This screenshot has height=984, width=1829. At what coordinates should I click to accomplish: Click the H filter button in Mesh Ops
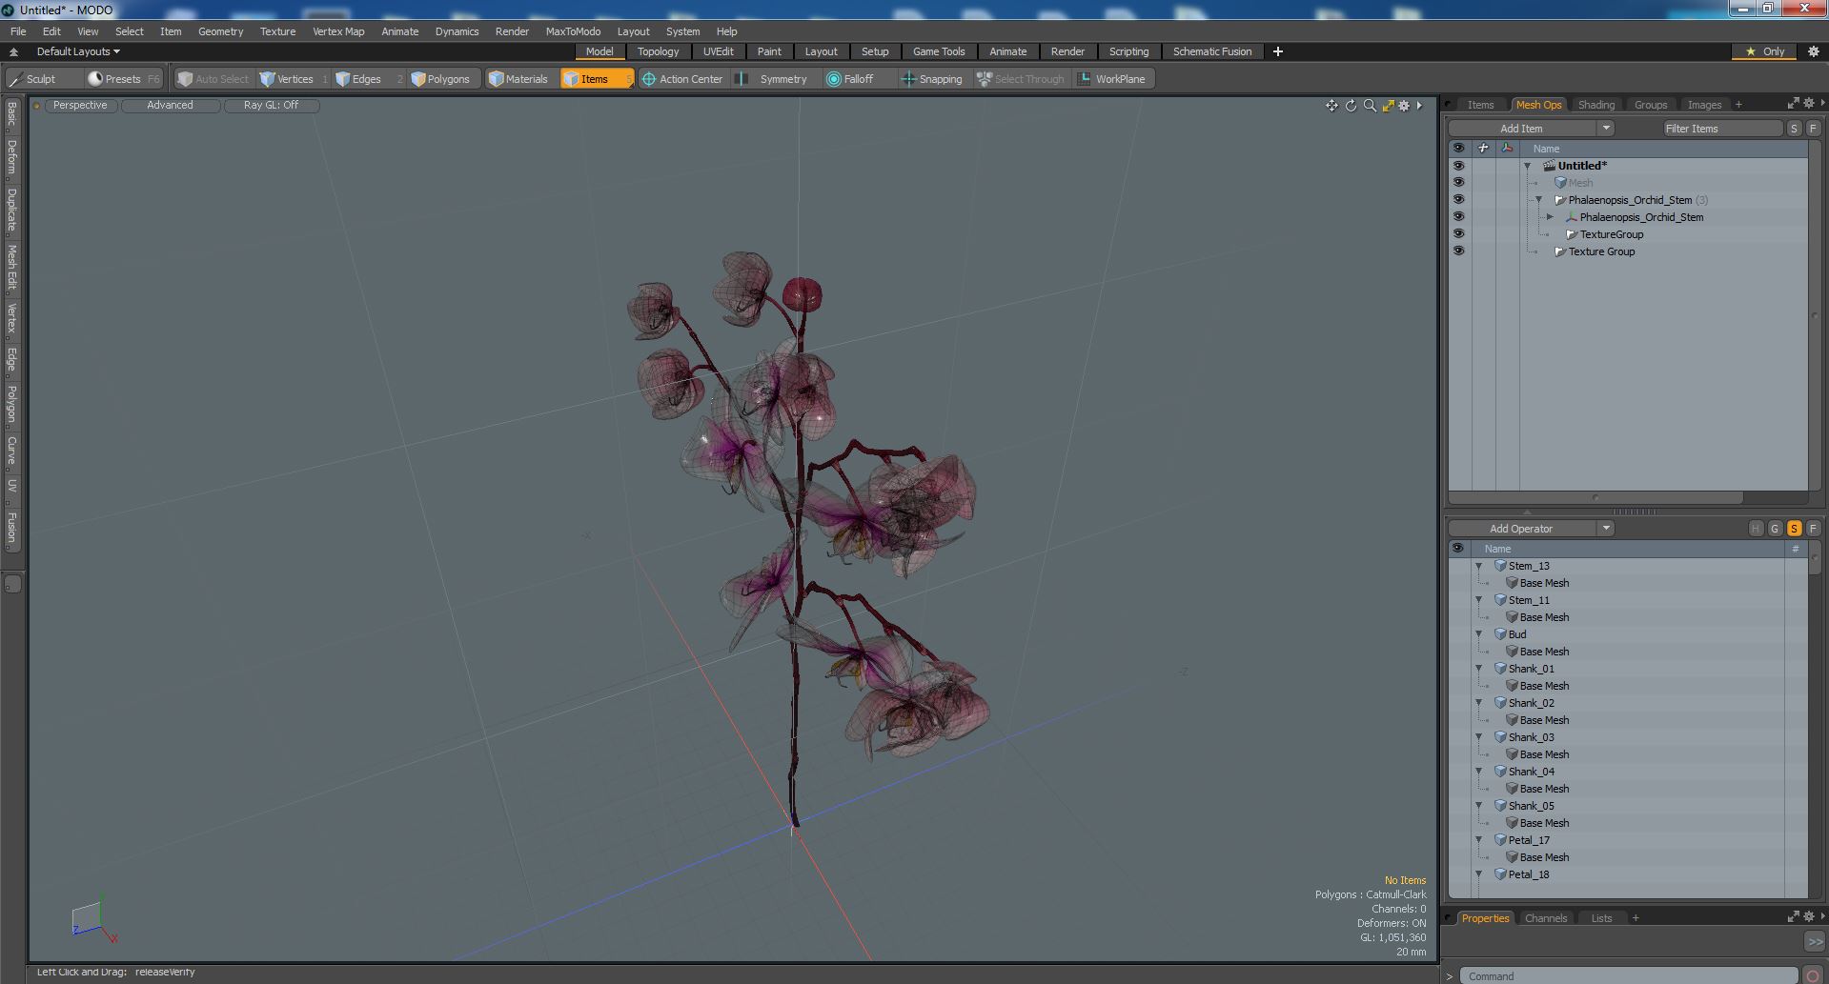[x=1756, y=529]
